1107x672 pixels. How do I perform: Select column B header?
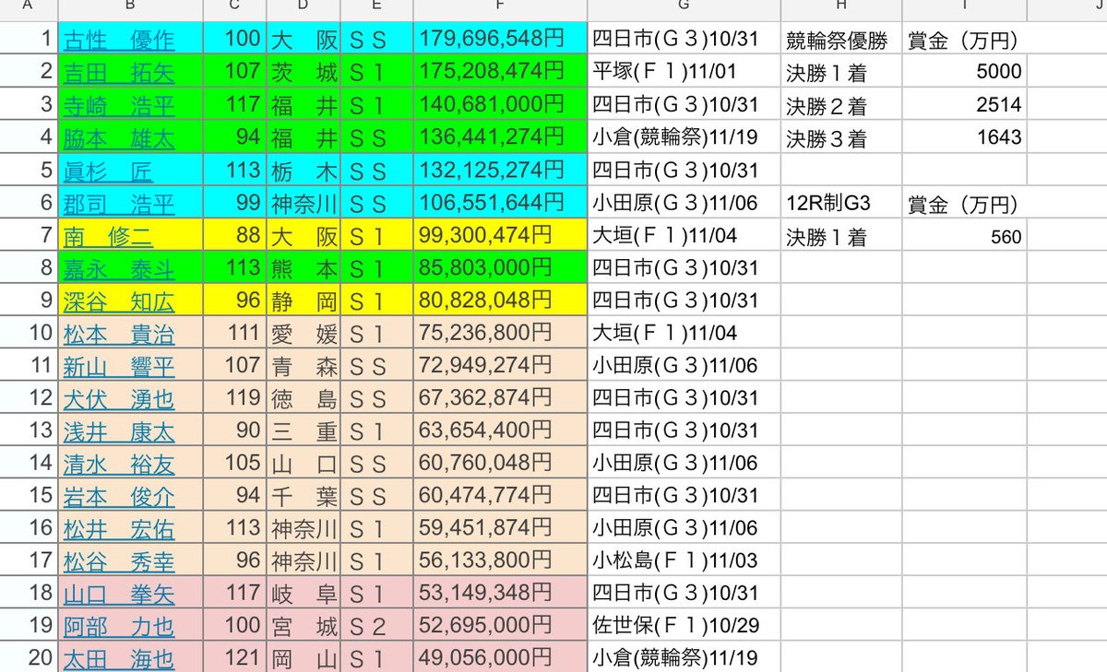130,9
